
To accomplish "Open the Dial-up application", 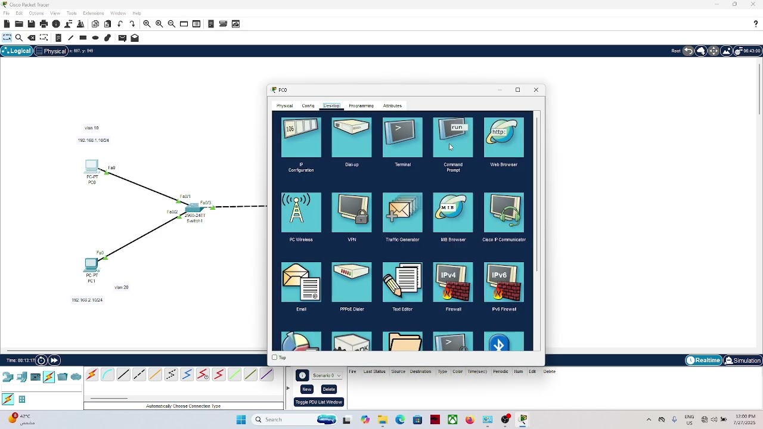I will [x=352, y=138].
